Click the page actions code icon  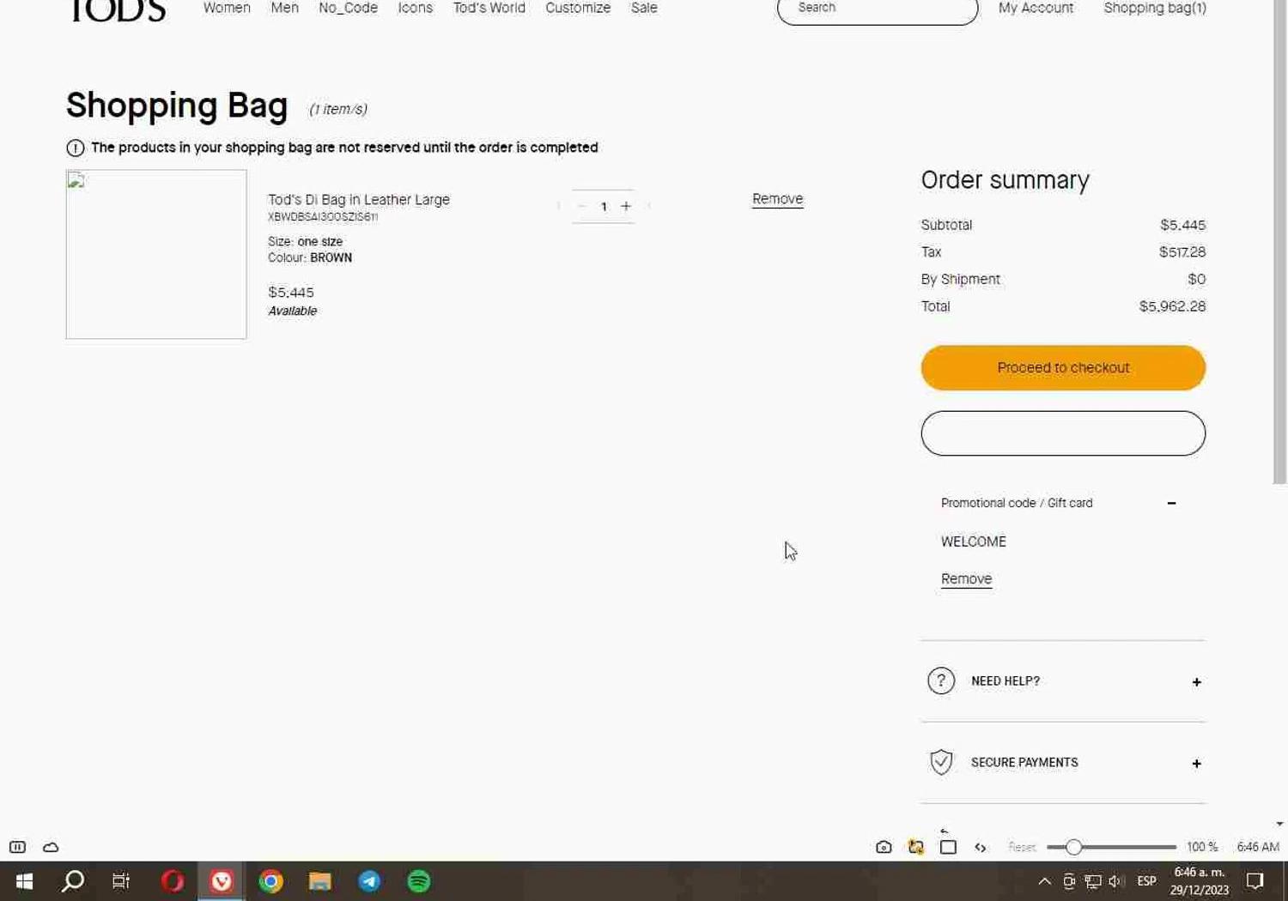tap(981, 847)
